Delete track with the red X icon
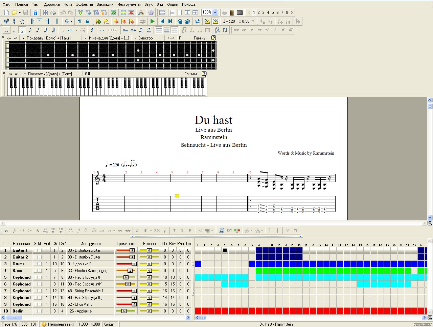 (x=131, y=13)
